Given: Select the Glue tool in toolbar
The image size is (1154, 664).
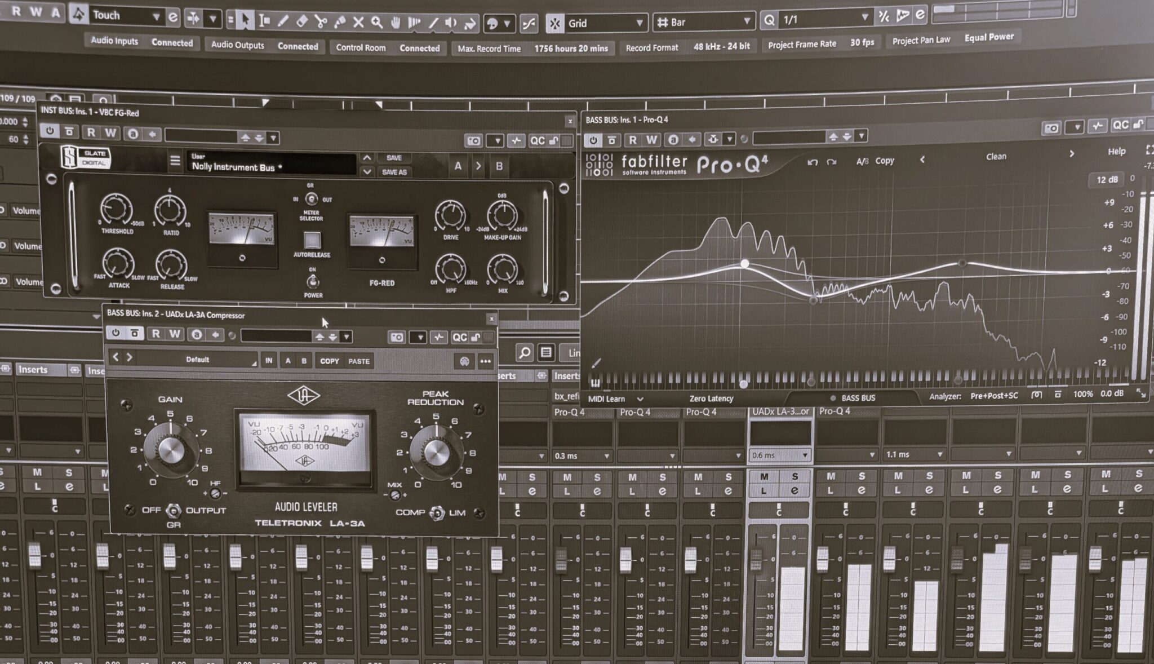Looking at the screenshot, I should coord(340,21).
